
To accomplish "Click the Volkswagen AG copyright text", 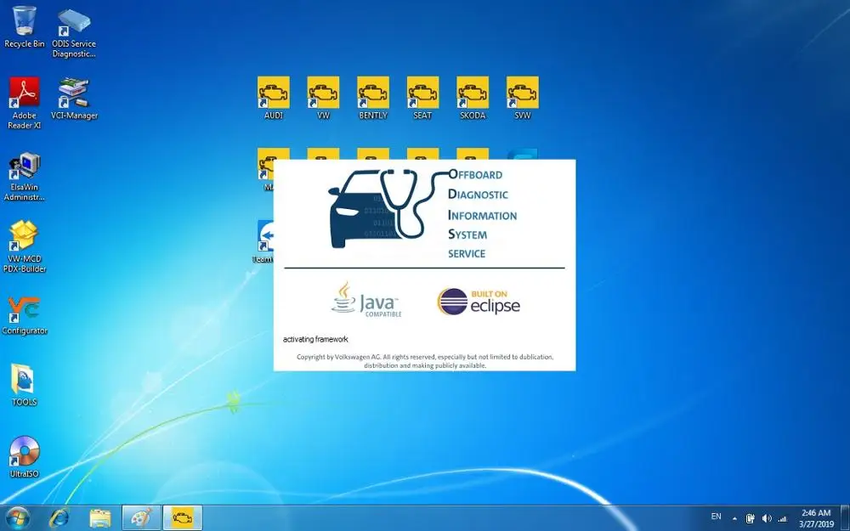I will (x=425, y=361).
